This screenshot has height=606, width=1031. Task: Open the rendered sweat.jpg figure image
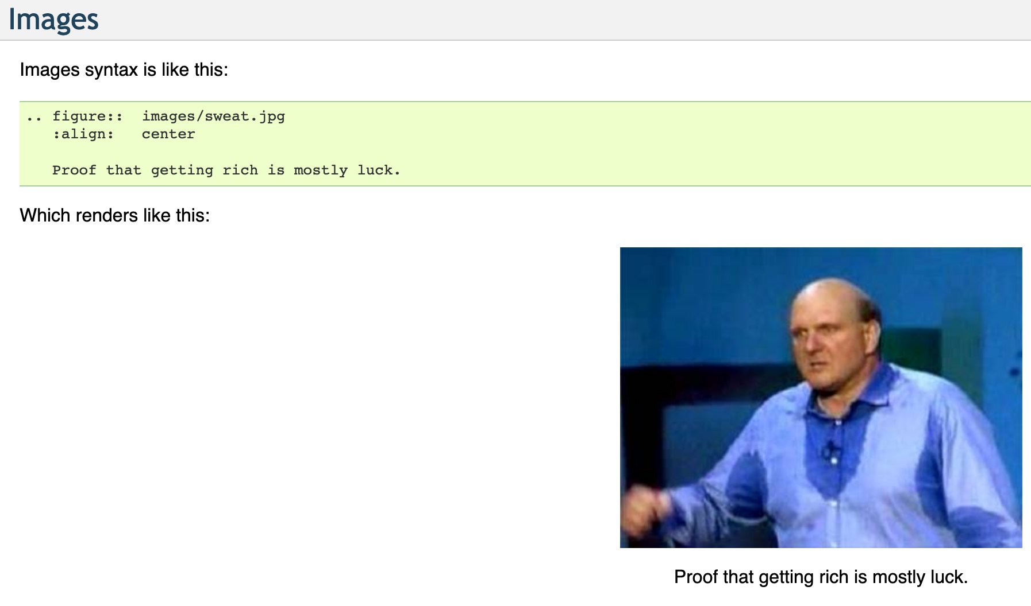(821, 397)
